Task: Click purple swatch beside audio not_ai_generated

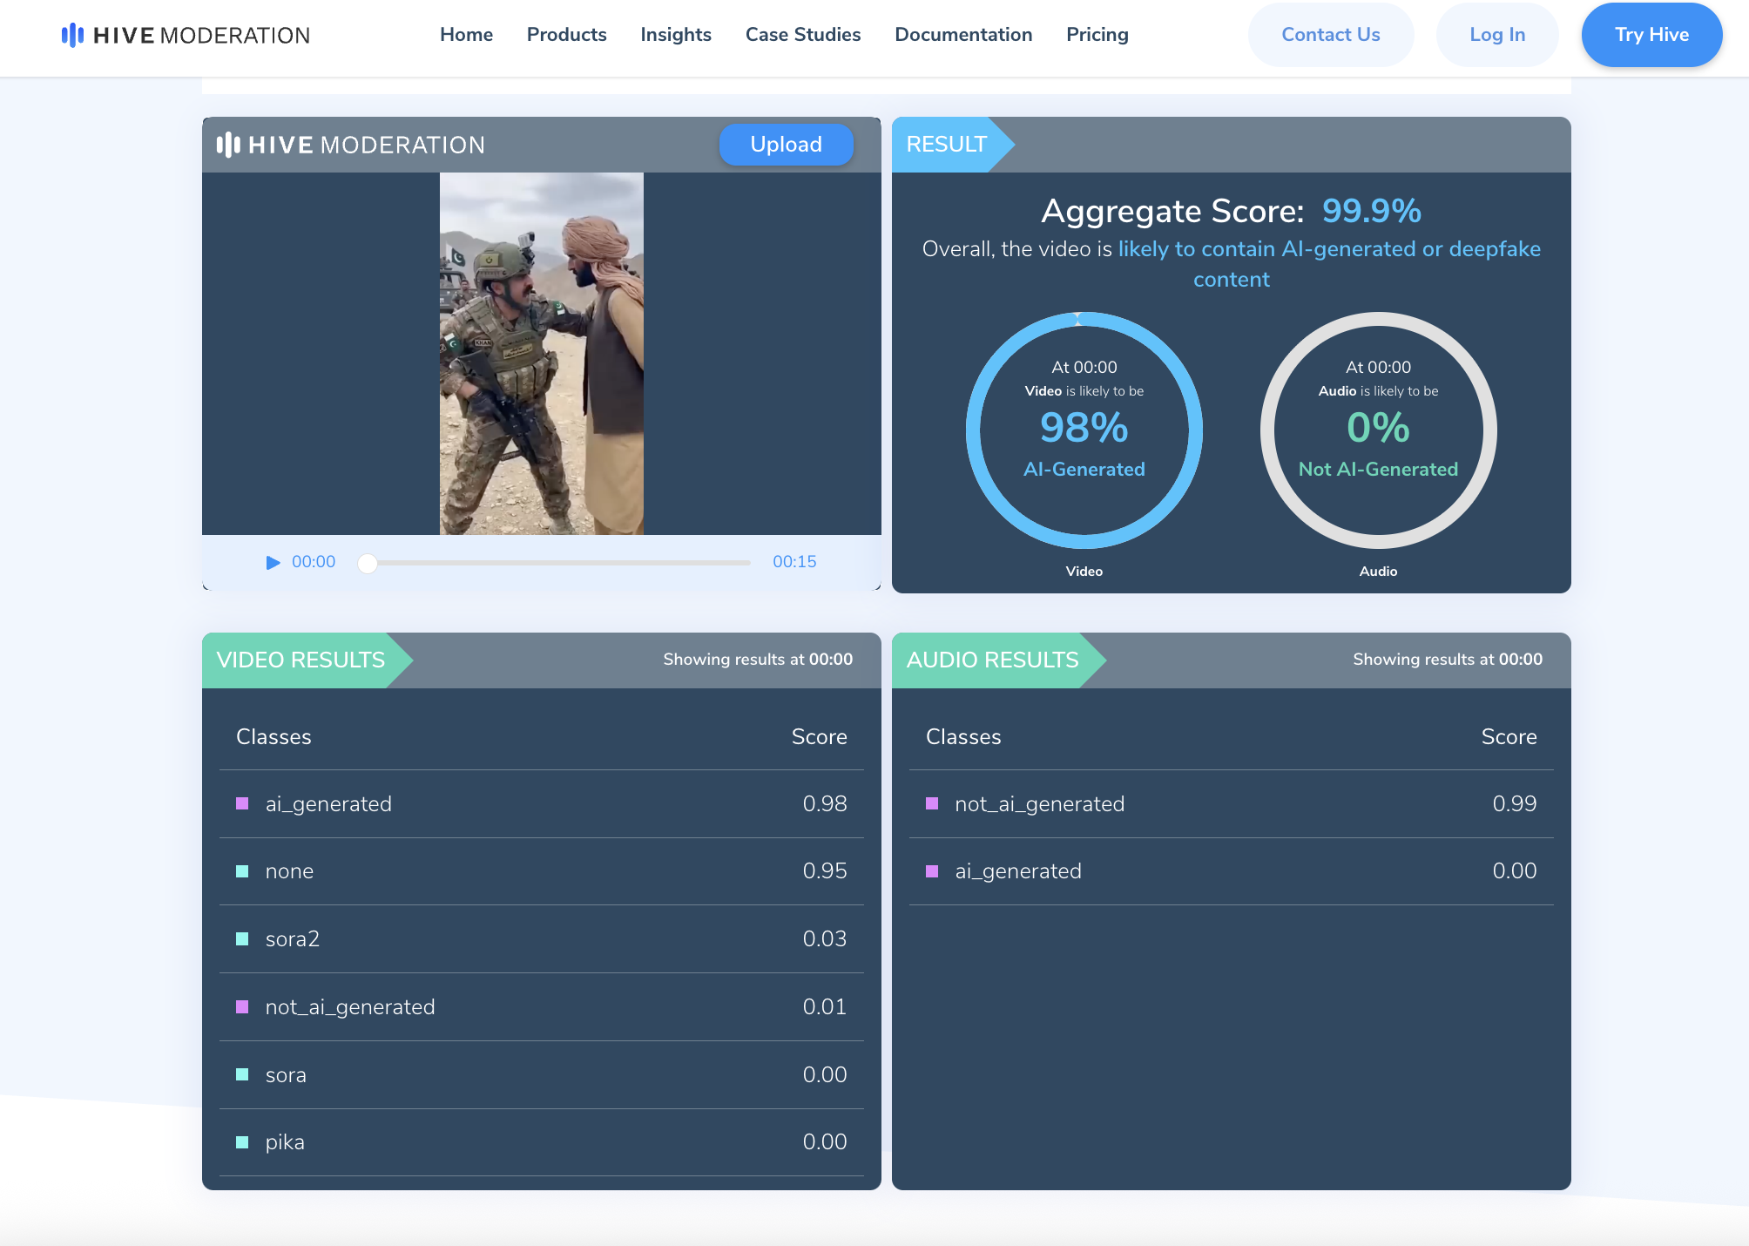Action: coord(932,803)
